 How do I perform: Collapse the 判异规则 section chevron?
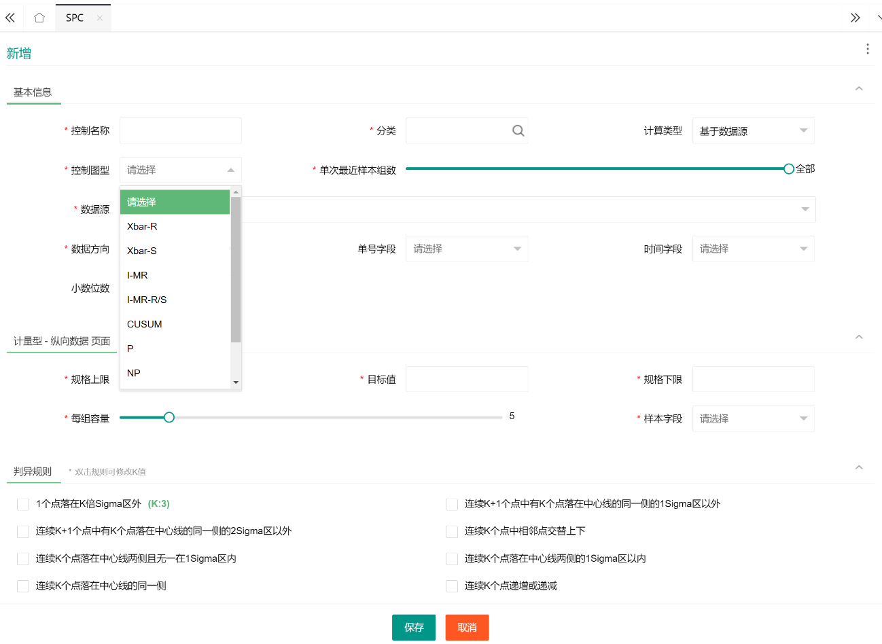coord(859,467)
